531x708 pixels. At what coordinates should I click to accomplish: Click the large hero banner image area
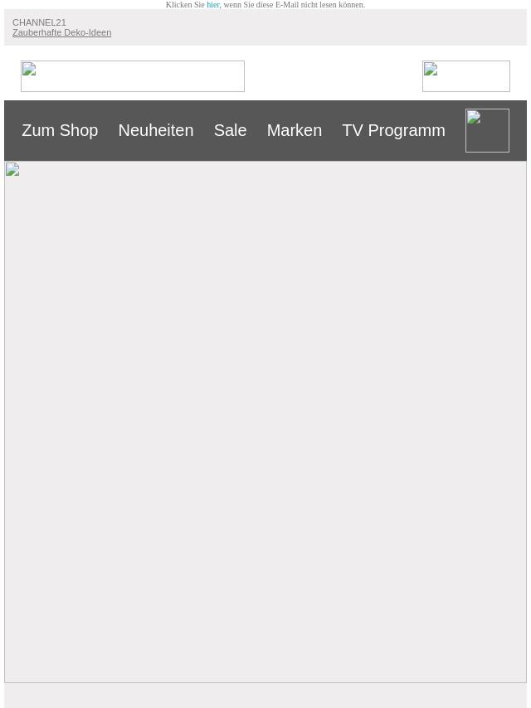pos(265,422)
